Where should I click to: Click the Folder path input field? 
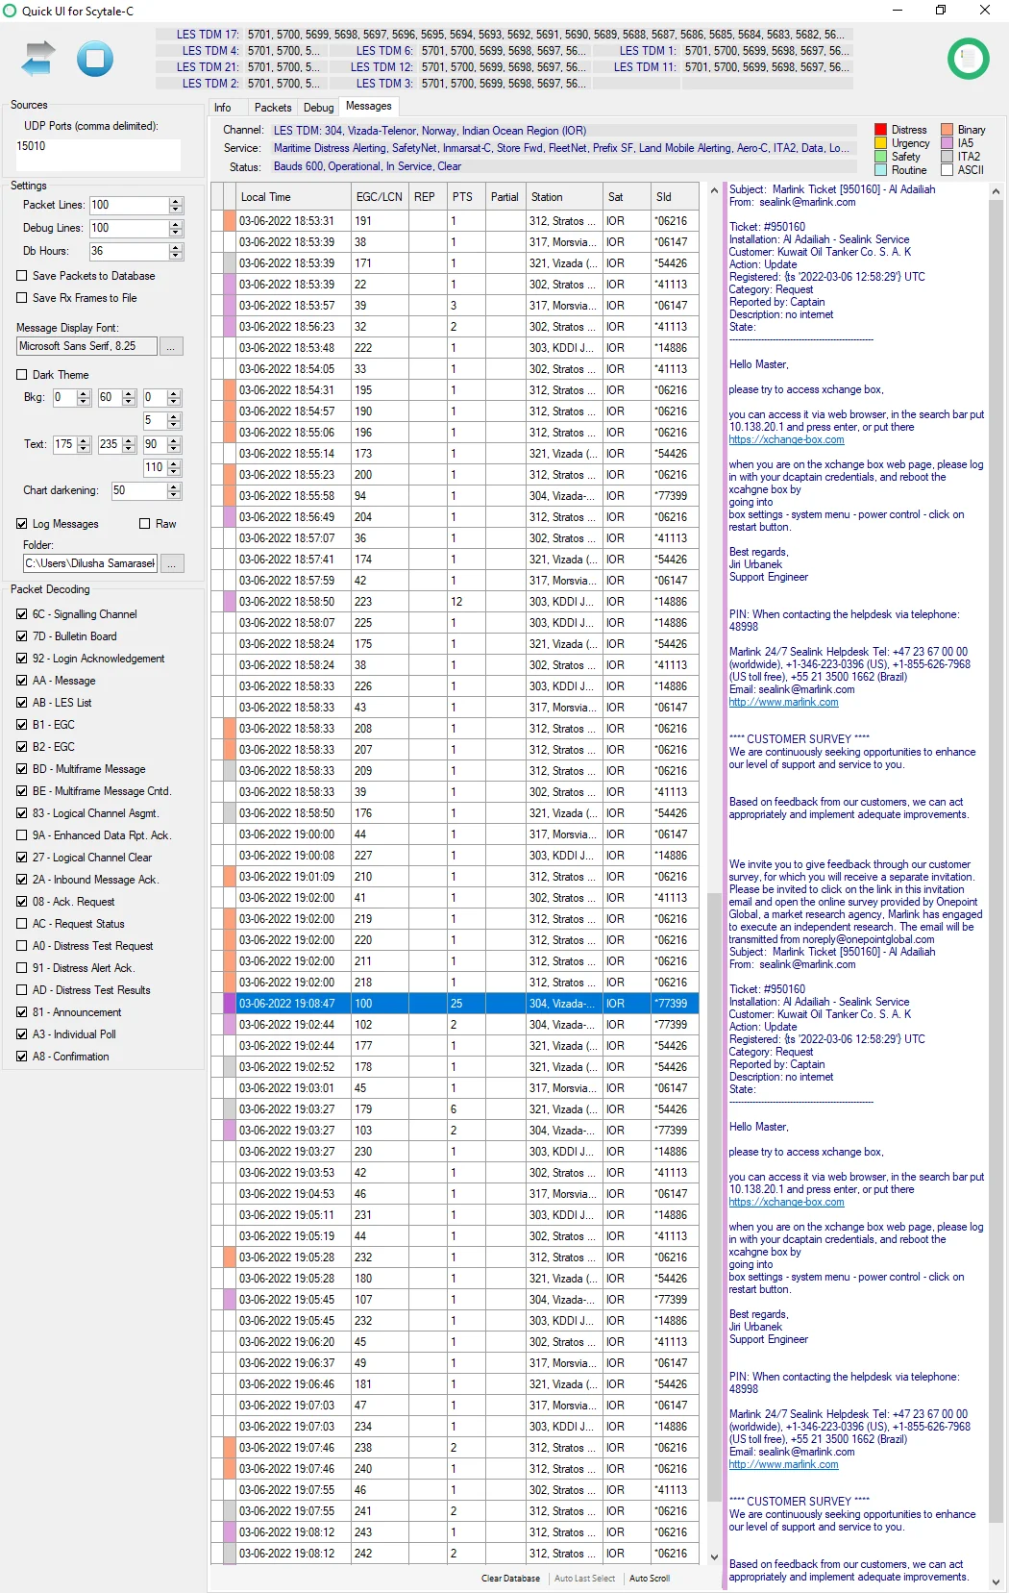89,563
